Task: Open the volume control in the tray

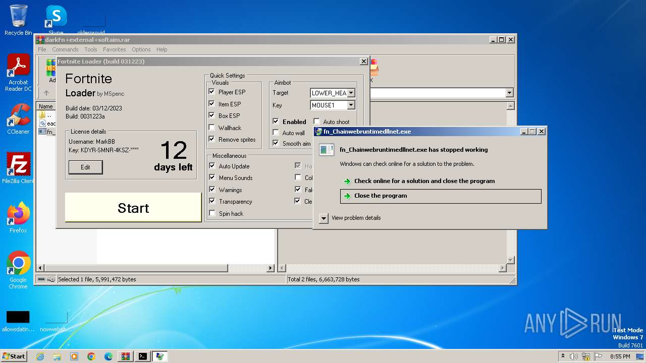Action: tap(574, 356)
